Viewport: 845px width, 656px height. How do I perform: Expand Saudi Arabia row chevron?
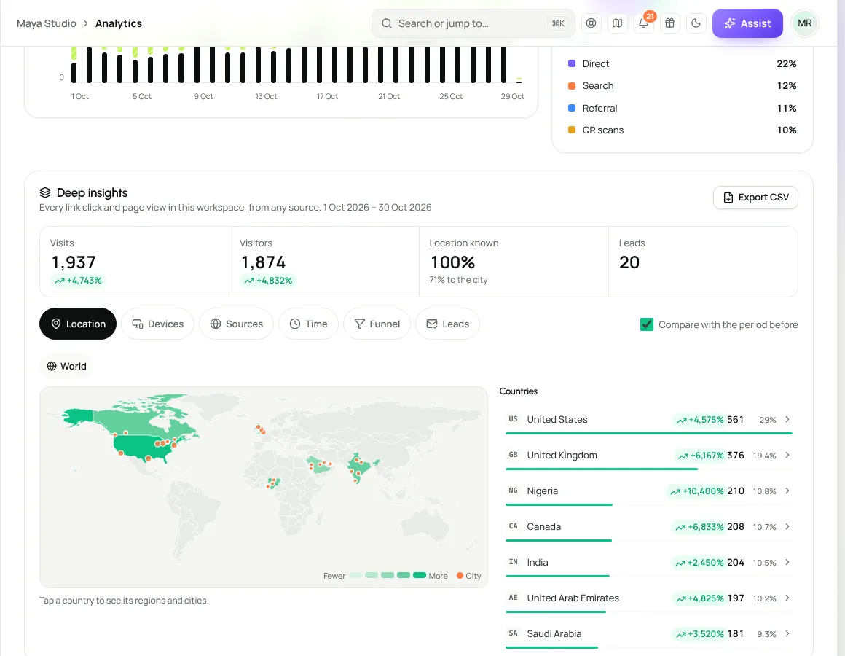(787, 633)
